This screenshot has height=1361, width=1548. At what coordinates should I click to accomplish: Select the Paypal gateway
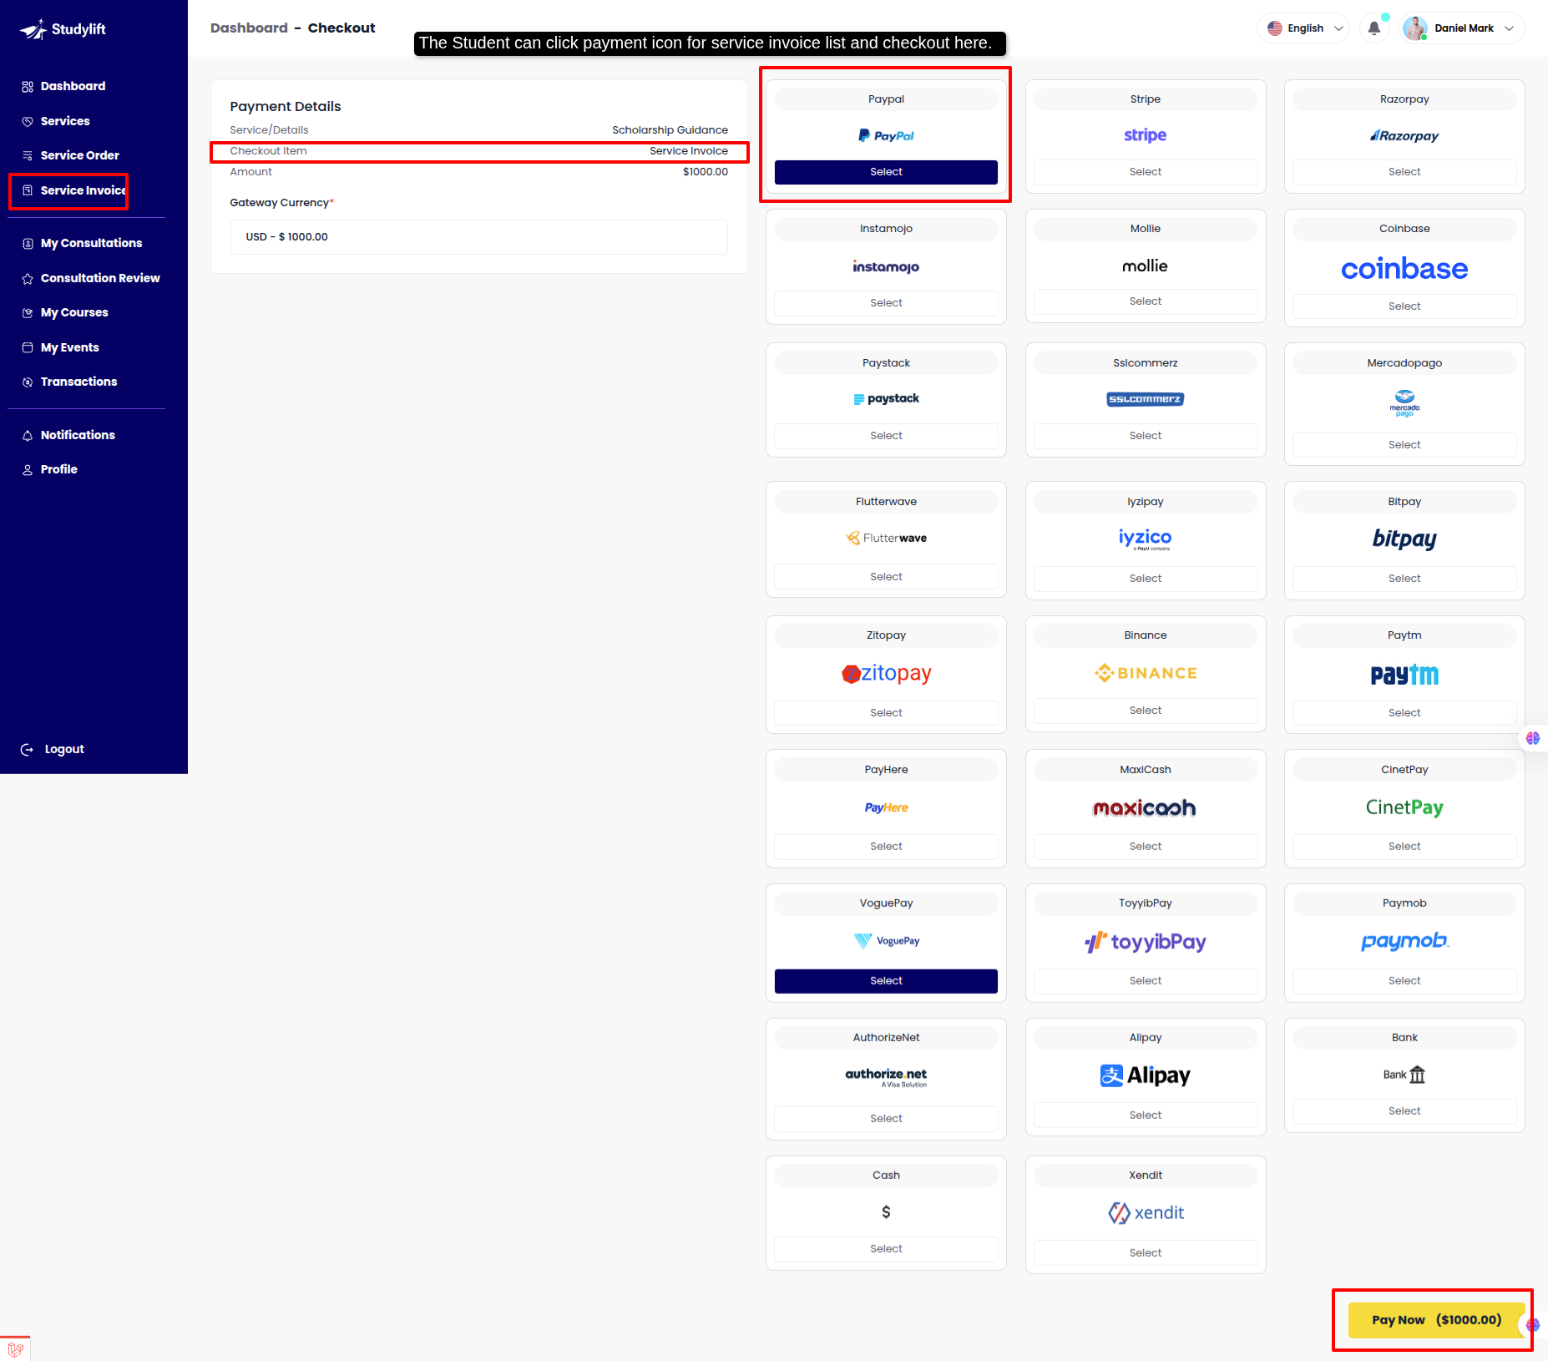pyautogui.click(x=886, y=172)
